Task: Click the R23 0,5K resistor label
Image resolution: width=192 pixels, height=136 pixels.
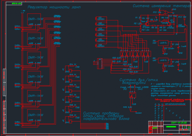Action: click(x=133, y=67)
